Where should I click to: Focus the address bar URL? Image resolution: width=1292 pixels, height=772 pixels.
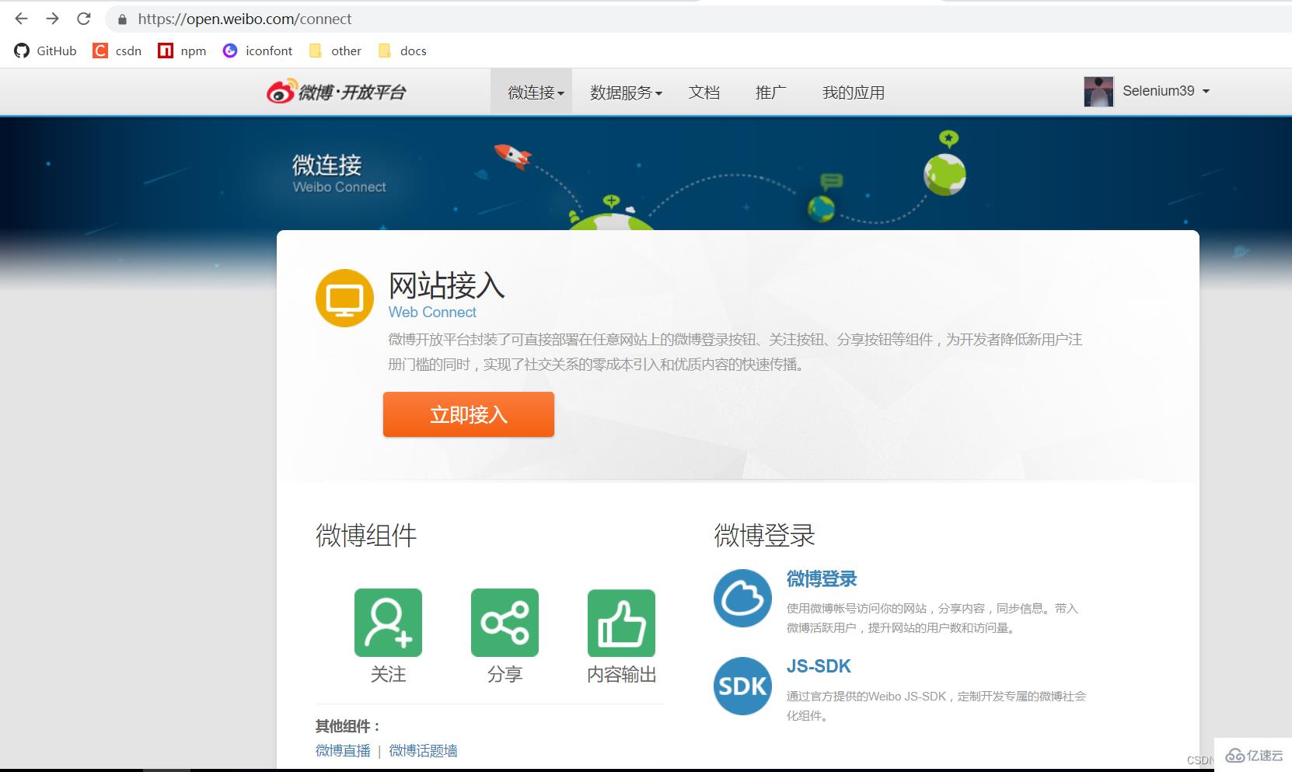tap(245, 19)
